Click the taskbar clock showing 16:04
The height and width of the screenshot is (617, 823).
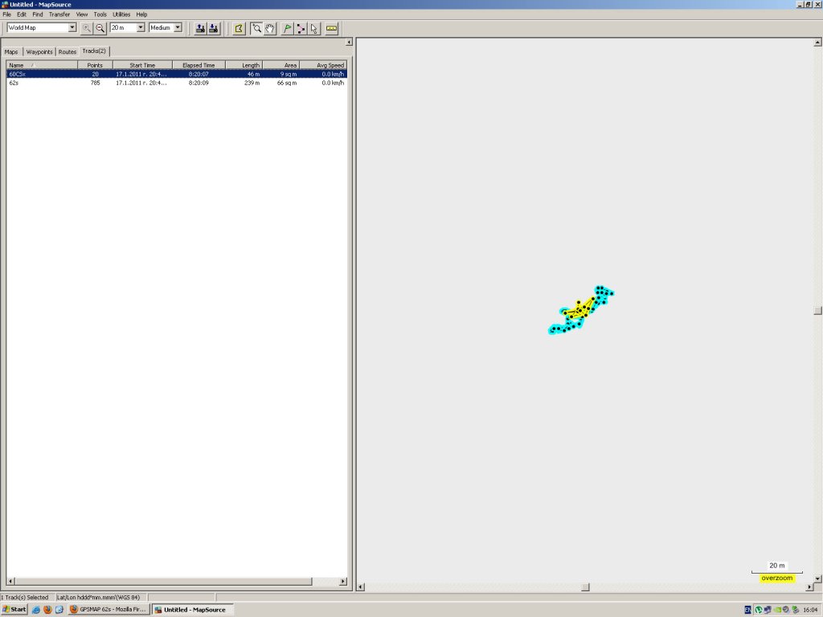[811, 610]
